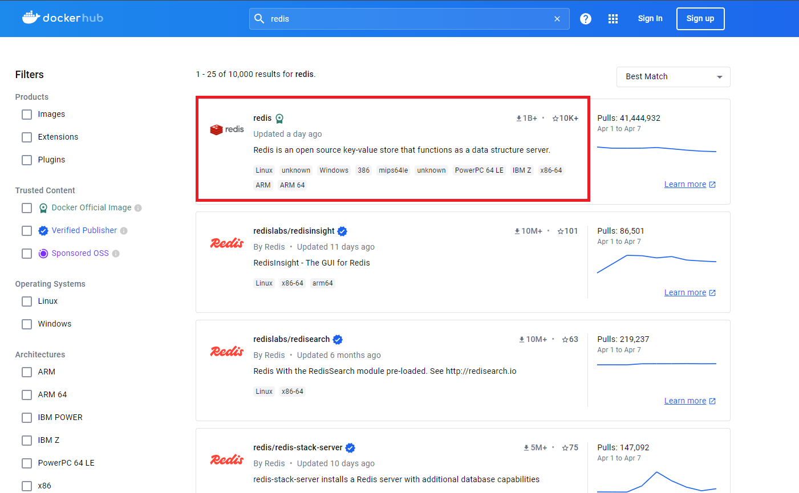Click the redisinsight Redis logo
This screenshot has width=799, height=493.
pyautogui.click(x=227, y=243)
